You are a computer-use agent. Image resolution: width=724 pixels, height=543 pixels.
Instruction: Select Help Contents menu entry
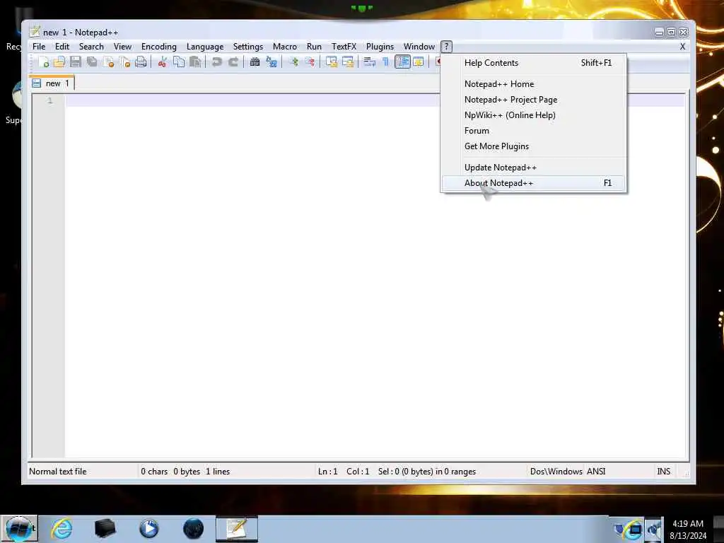coord(533,63)
